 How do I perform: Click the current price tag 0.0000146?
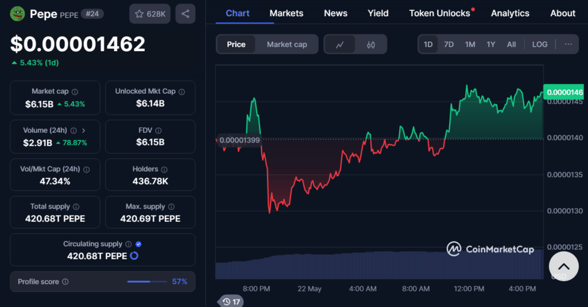pos(564,92)
